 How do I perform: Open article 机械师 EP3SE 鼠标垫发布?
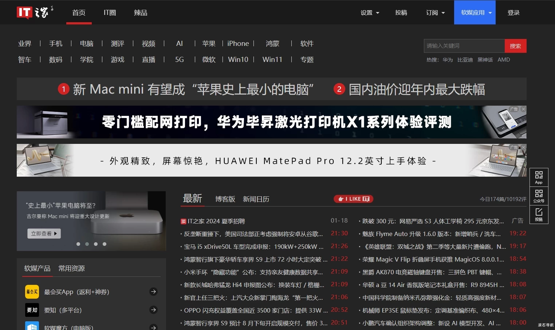[433, 311]
